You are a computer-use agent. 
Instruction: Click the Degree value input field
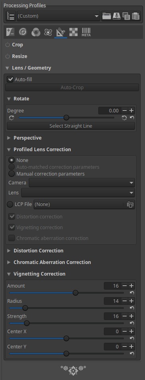pyautogui.click(x=109, y=111)
